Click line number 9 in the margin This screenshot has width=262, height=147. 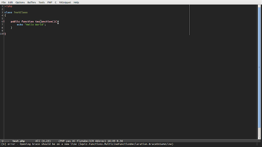point(2,31)
